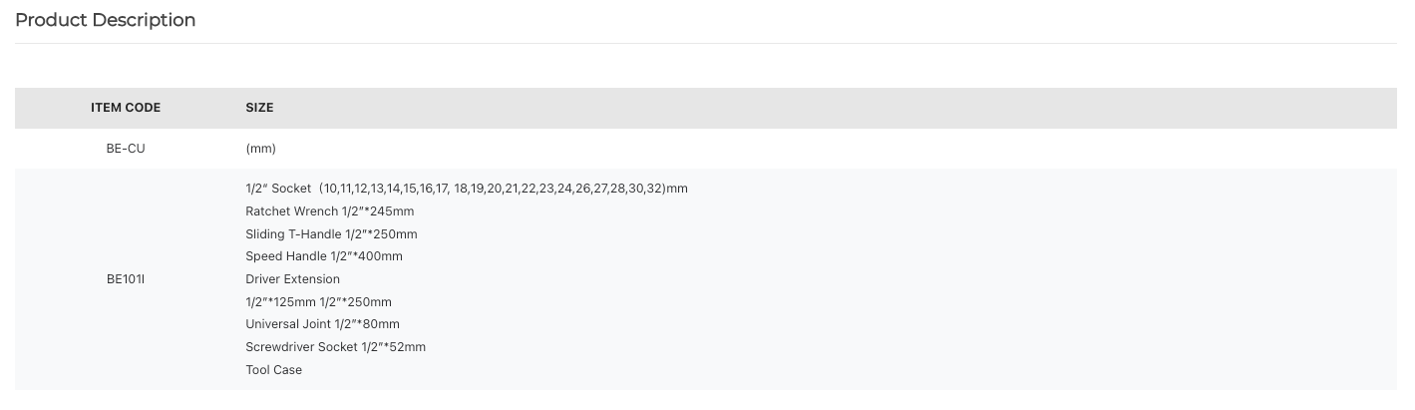Click the Sliding T-Handle 1/2"*250mm line
Viewport: 1415px width, 410px height.
[x=331, y=234]
